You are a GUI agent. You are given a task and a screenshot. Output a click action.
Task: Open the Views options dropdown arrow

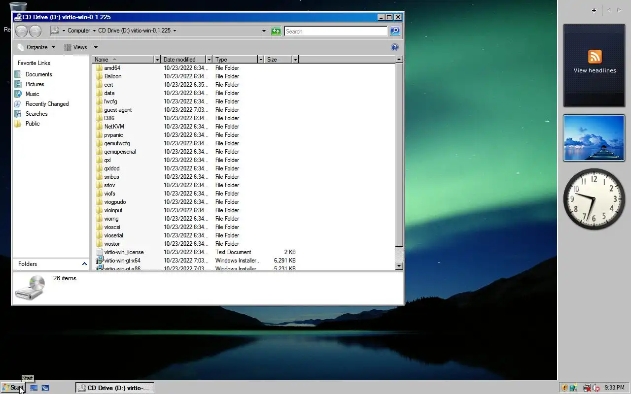(96, 47)
